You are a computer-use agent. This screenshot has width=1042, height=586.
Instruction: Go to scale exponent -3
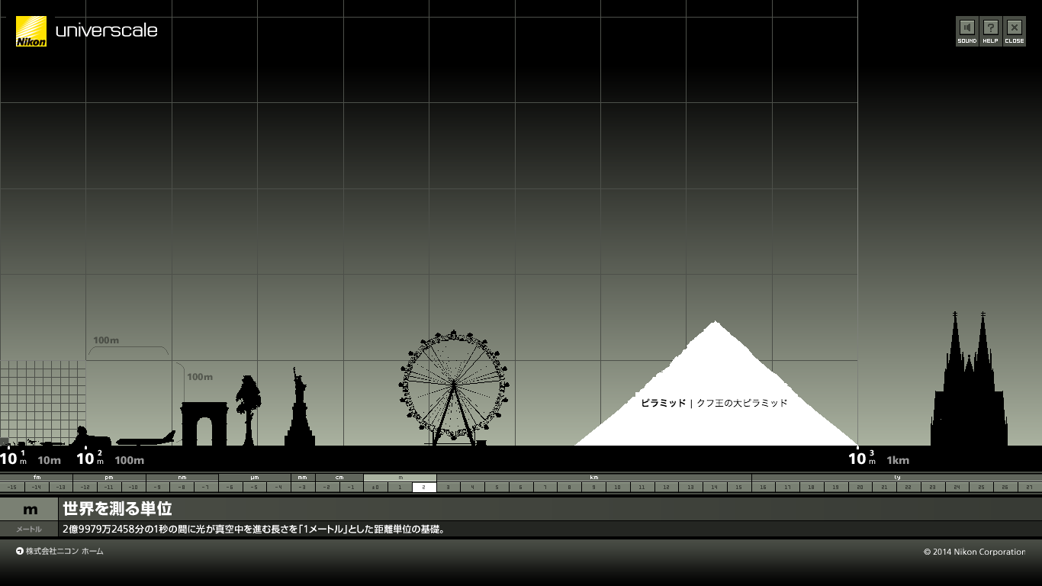[x=302, y=487]
